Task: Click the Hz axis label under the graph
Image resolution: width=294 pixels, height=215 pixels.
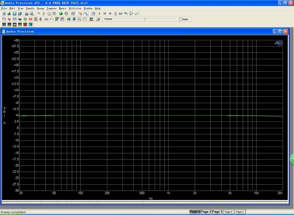Action: (151, 198)
